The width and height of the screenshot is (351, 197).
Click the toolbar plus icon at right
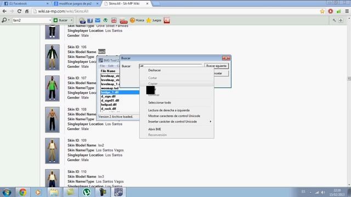341,20
